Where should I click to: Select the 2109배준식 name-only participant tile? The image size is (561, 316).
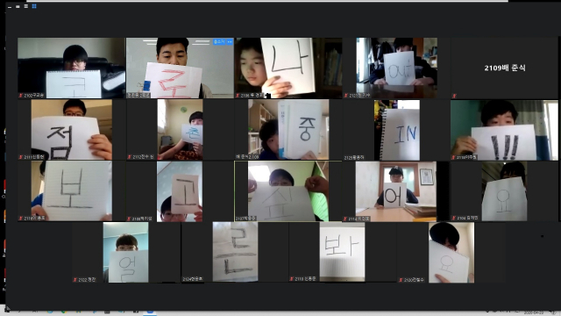505,68
